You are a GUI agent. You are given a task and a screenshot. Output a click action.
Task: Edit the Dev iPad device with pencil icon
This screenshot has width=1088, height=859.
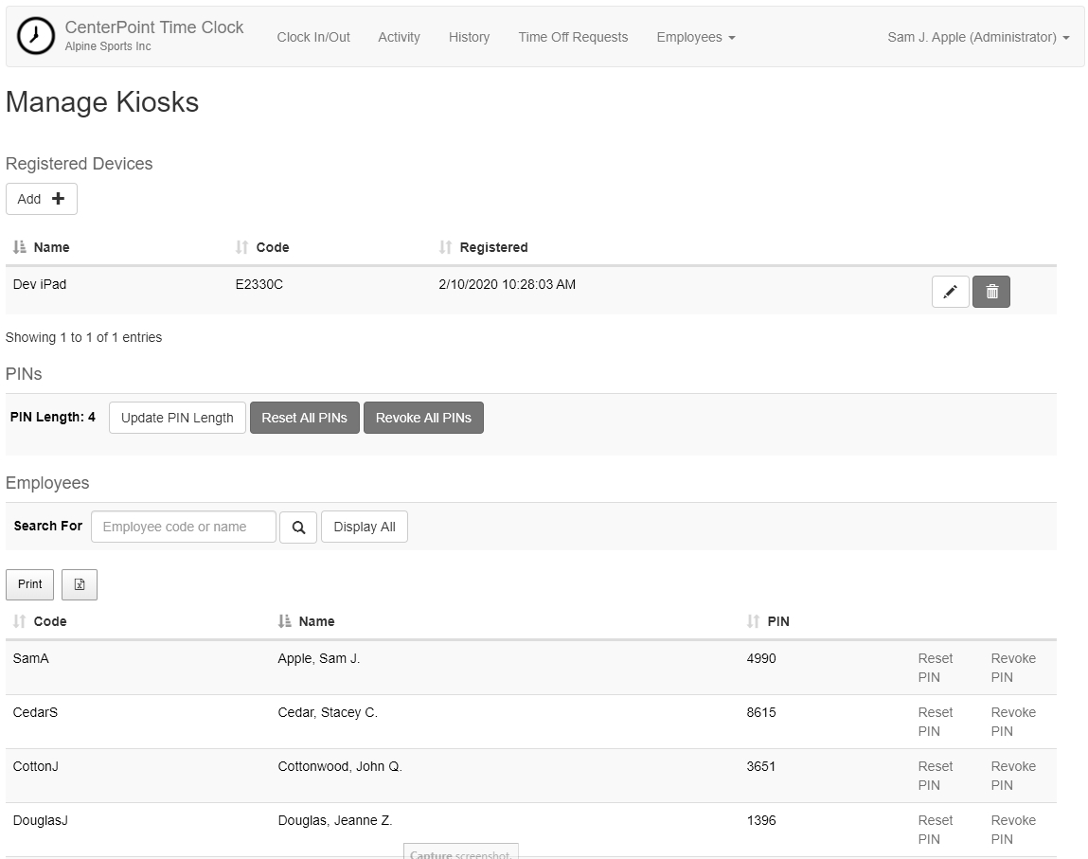coord(950,292)
